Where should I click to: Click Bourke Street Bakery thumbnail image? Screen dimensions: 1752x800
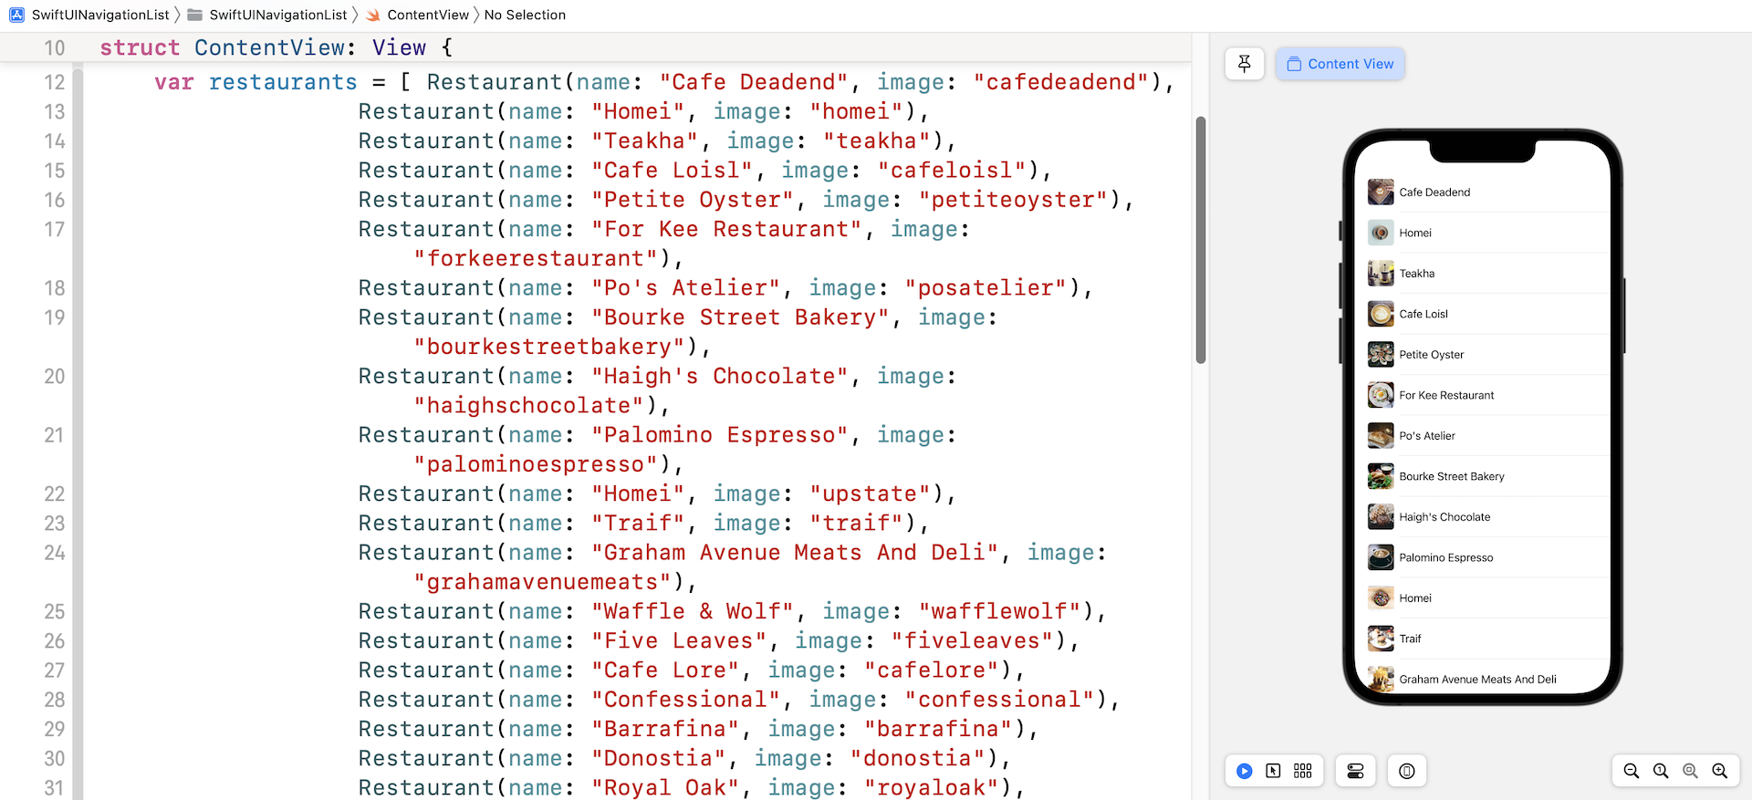(1381, 475)
